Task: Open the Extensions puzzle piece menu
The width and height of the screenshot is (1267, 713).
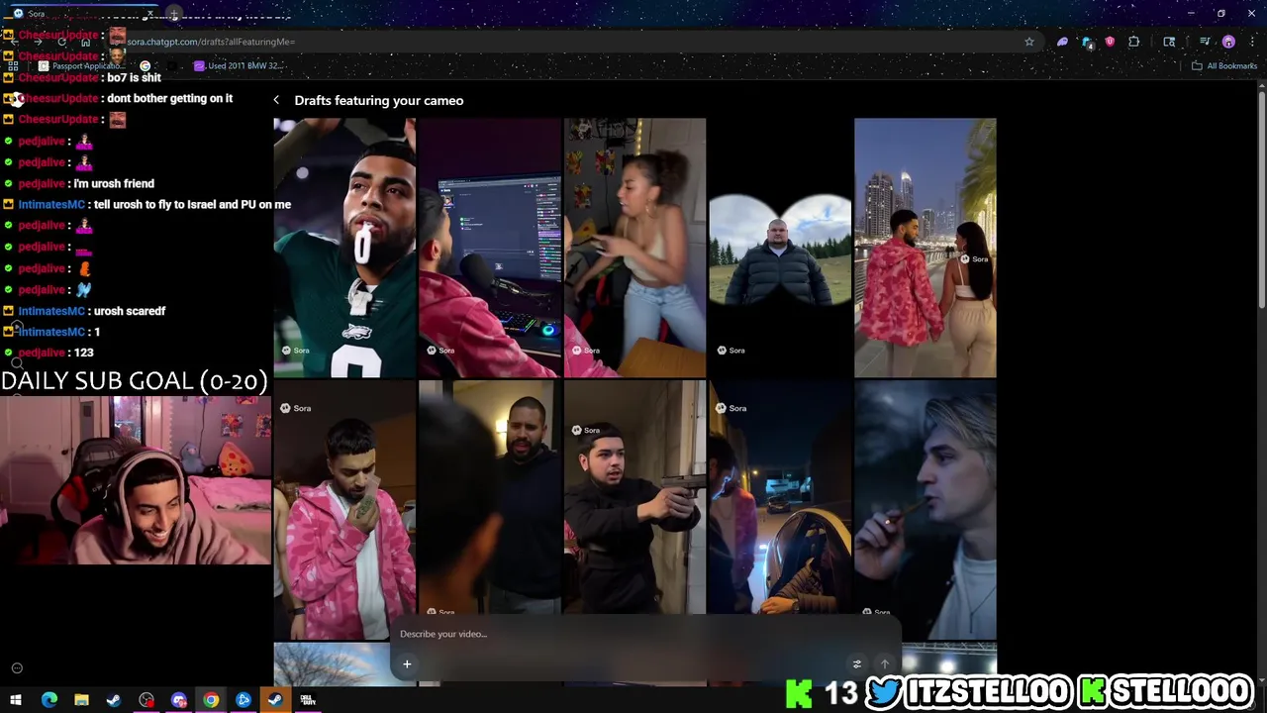Action: coord(1134,42)
